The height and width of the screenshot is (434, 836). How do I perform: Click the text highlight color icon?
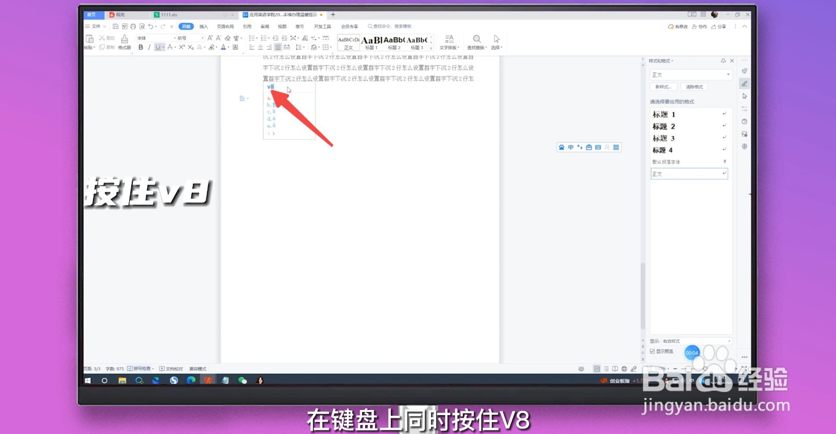click(211, 47)
